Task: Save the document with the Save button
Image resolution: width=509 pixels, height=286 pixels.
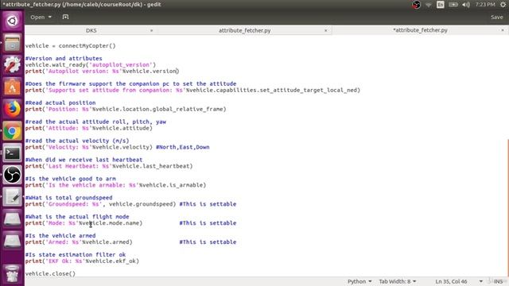Action: click(496, 17)
